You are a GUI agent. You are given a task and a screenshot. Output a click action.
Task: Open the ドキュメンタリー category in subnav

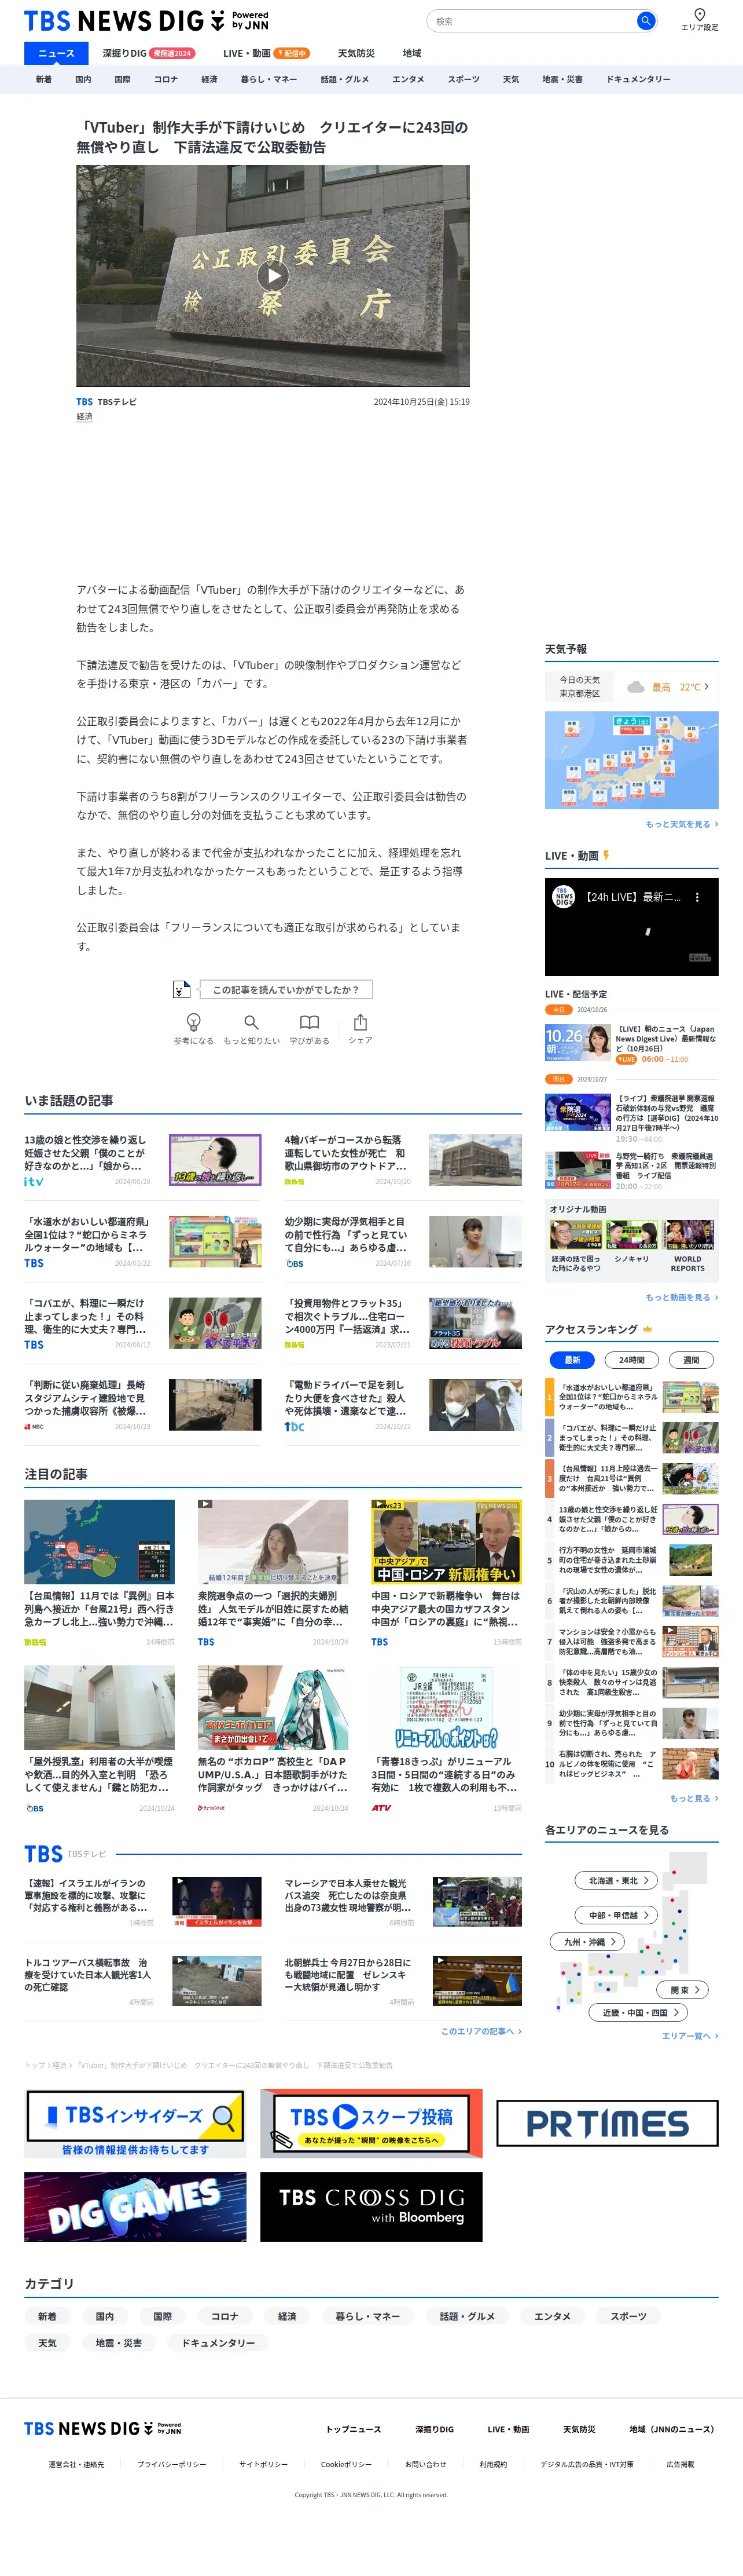638,79
